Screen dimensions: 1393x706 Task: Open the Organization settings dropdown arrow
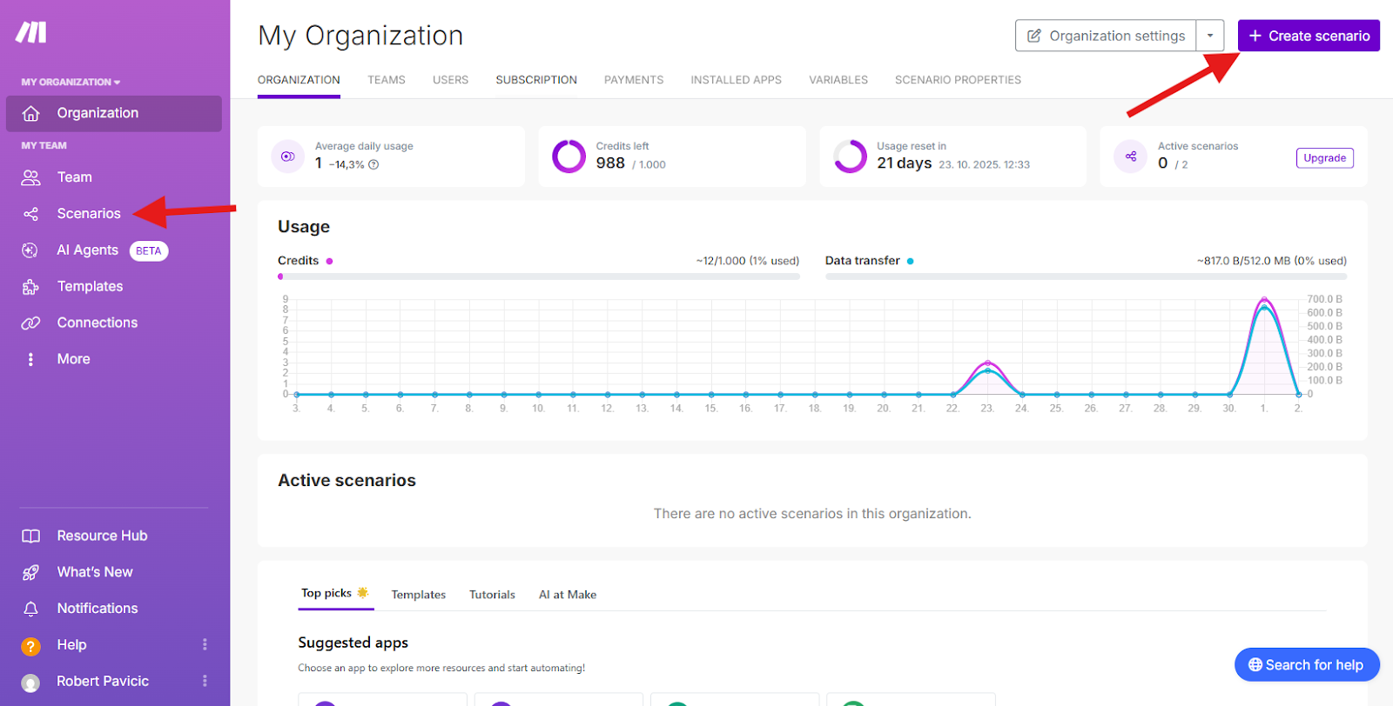pos(1210,36)
